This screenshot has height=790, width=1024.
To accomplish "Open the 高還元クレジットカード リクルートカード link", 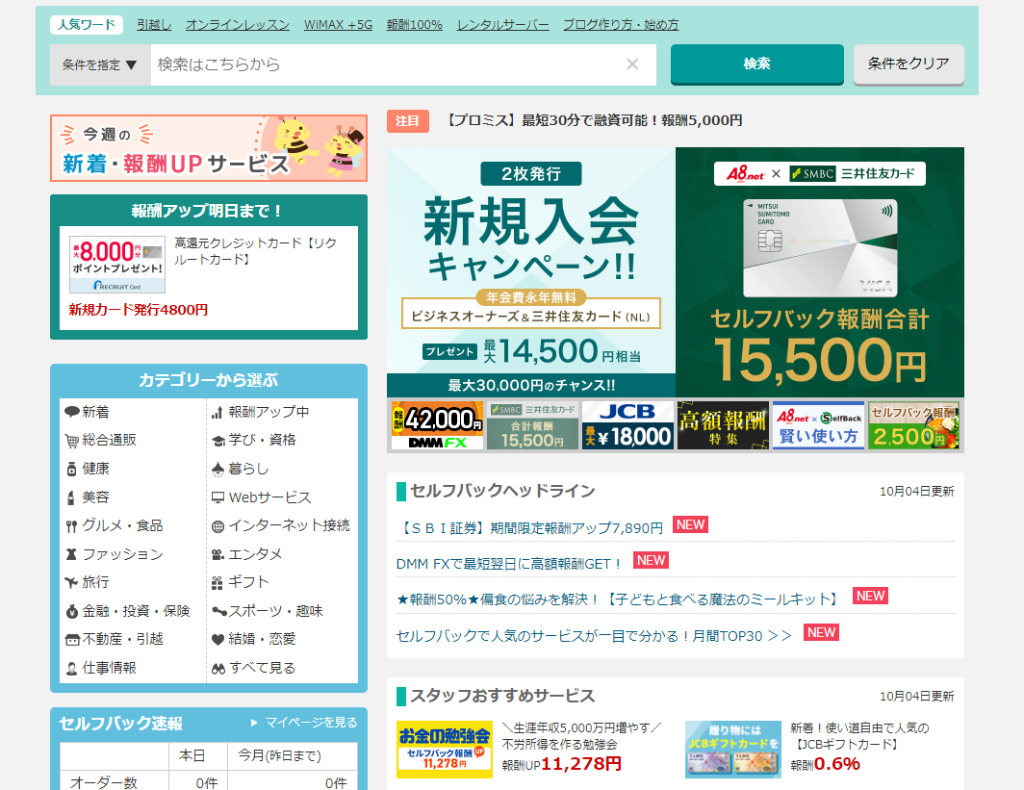I will click(x=255, y=251).
